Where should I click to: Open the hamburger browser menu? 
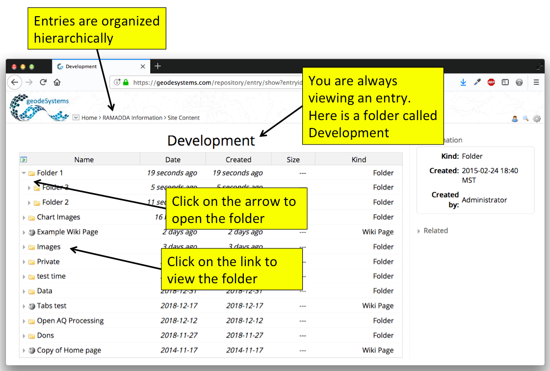pos(536,82)
